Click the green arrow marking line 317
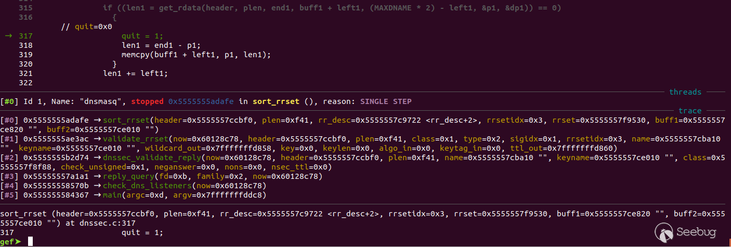The image size is (731, 247). (x=8, y=36)
